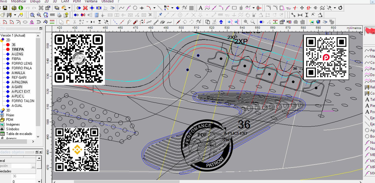Screen dimensions: 375x183
Task: Click the move four-arrow tool
Action: pos(302,8)
